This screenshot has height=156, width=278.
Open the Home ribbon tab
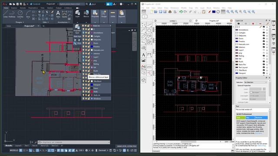(x=6, y=8)
